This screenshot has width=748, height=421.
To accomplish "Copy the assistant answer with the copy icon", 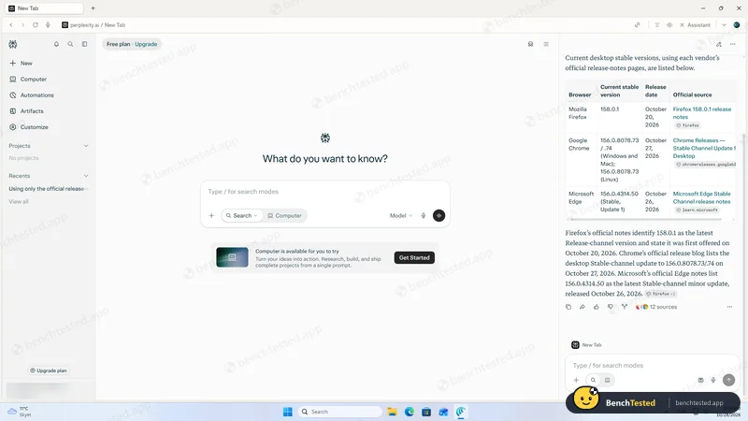I will pos(568,307).
